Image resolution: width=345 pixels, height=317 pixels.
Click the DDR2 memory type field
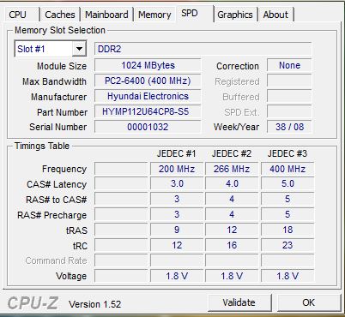(x=203, y=49)
